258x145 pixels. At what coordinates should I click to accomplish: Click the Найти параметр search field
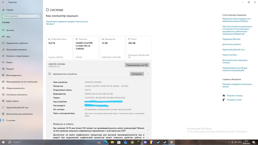coord(21,16)
